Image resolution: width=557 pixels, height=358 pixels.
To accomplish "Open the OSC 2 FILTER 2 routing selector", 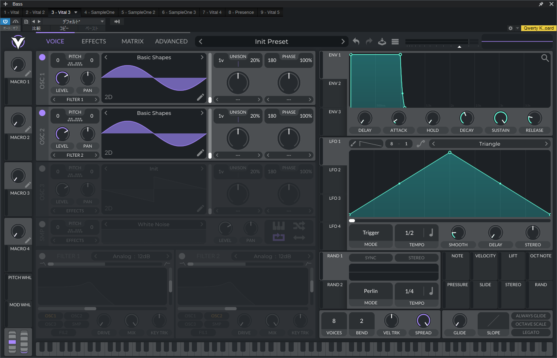I will pos(75,155).
